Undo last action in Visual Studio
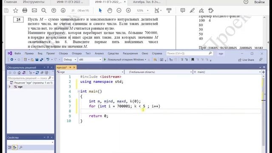 (48, 59)
